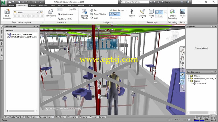This screenshot has height=122, width=218.
Task: Open the Clashes viewpoint dropdown
Action: point(37,12)
